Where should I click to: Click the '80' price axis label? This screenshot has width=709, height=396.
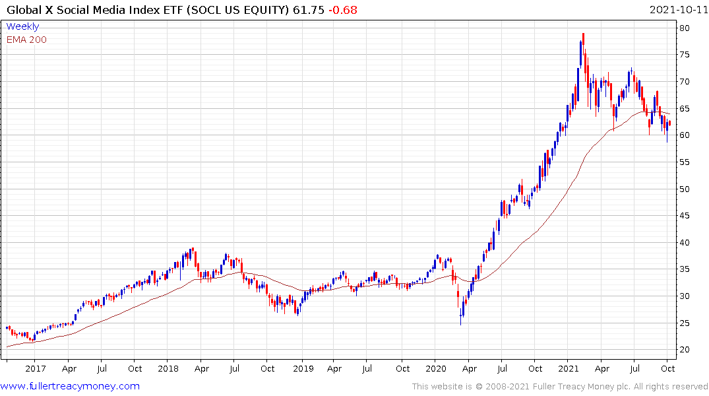(x=684, y=28)
